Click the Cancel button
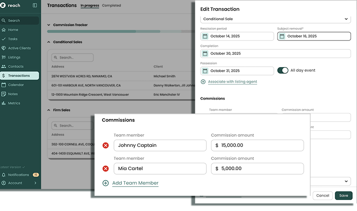The width and height of the screenshot is (357, 211). coord(322,196)
